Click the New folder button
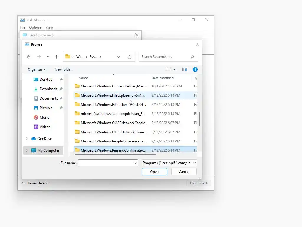This screenshot has width=302, height=227. (63, 69)
